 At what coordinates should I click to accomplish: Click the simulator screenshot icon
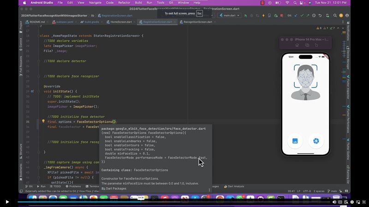[307, 45]
